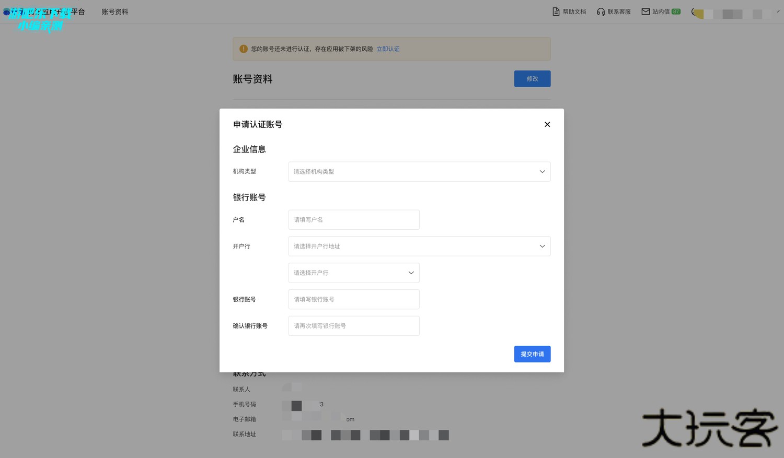Close the 申请认证账号 dialog
The width and height of the screenshot is (784, 458).
click(x=547, y=124)
